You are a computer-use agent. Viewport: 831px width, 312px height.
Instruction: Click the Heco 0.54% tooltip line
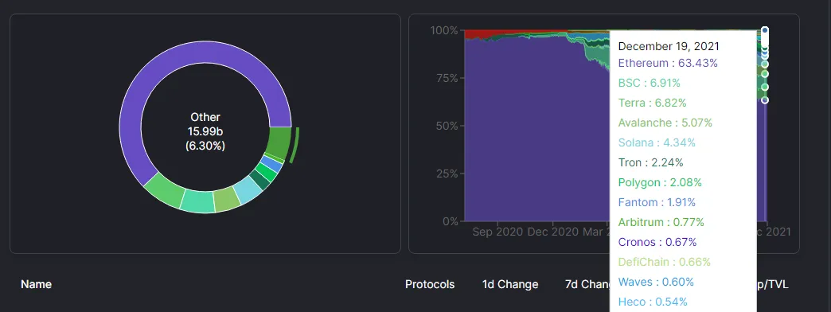coord(653,302)
